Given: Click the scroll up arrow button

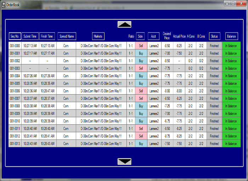Looking at the screenshot, I should coord(124,24).
